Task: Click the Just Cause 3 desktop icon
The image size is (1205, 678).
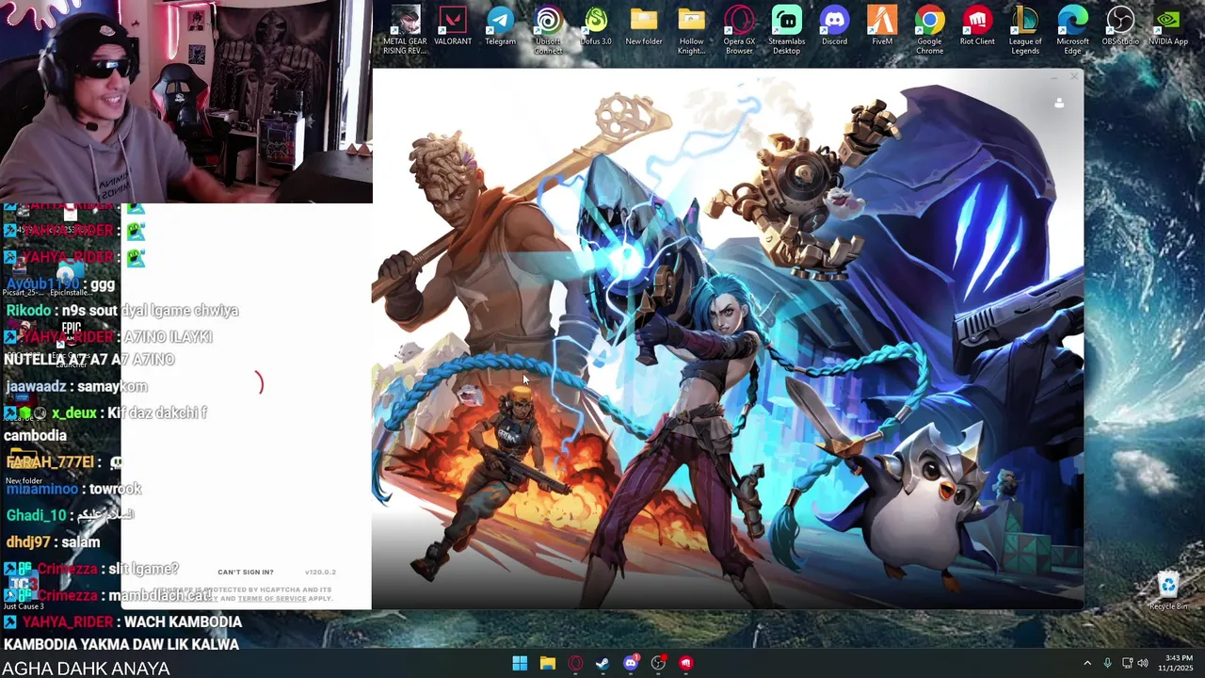Action: click(24, 589)
